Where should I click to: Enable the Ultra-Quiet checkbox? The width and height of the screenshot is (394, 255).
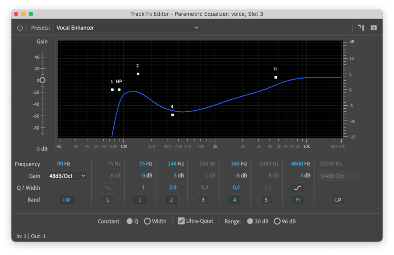181,221
